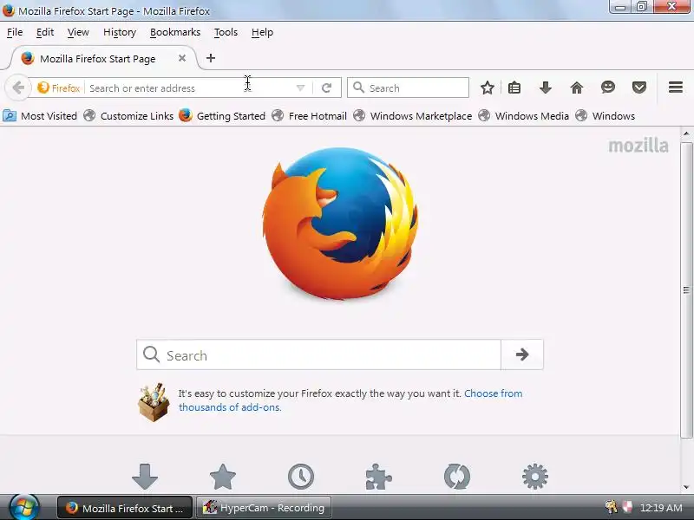Go to the home page icon
Viewport: 694px width, 520px height.
point(577,88)
